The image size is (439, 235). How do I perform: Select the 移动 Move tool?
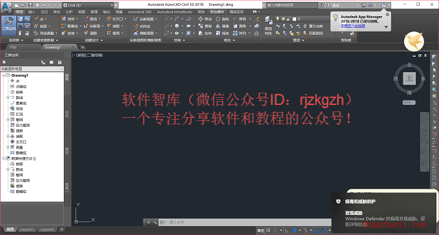(205, 19)
